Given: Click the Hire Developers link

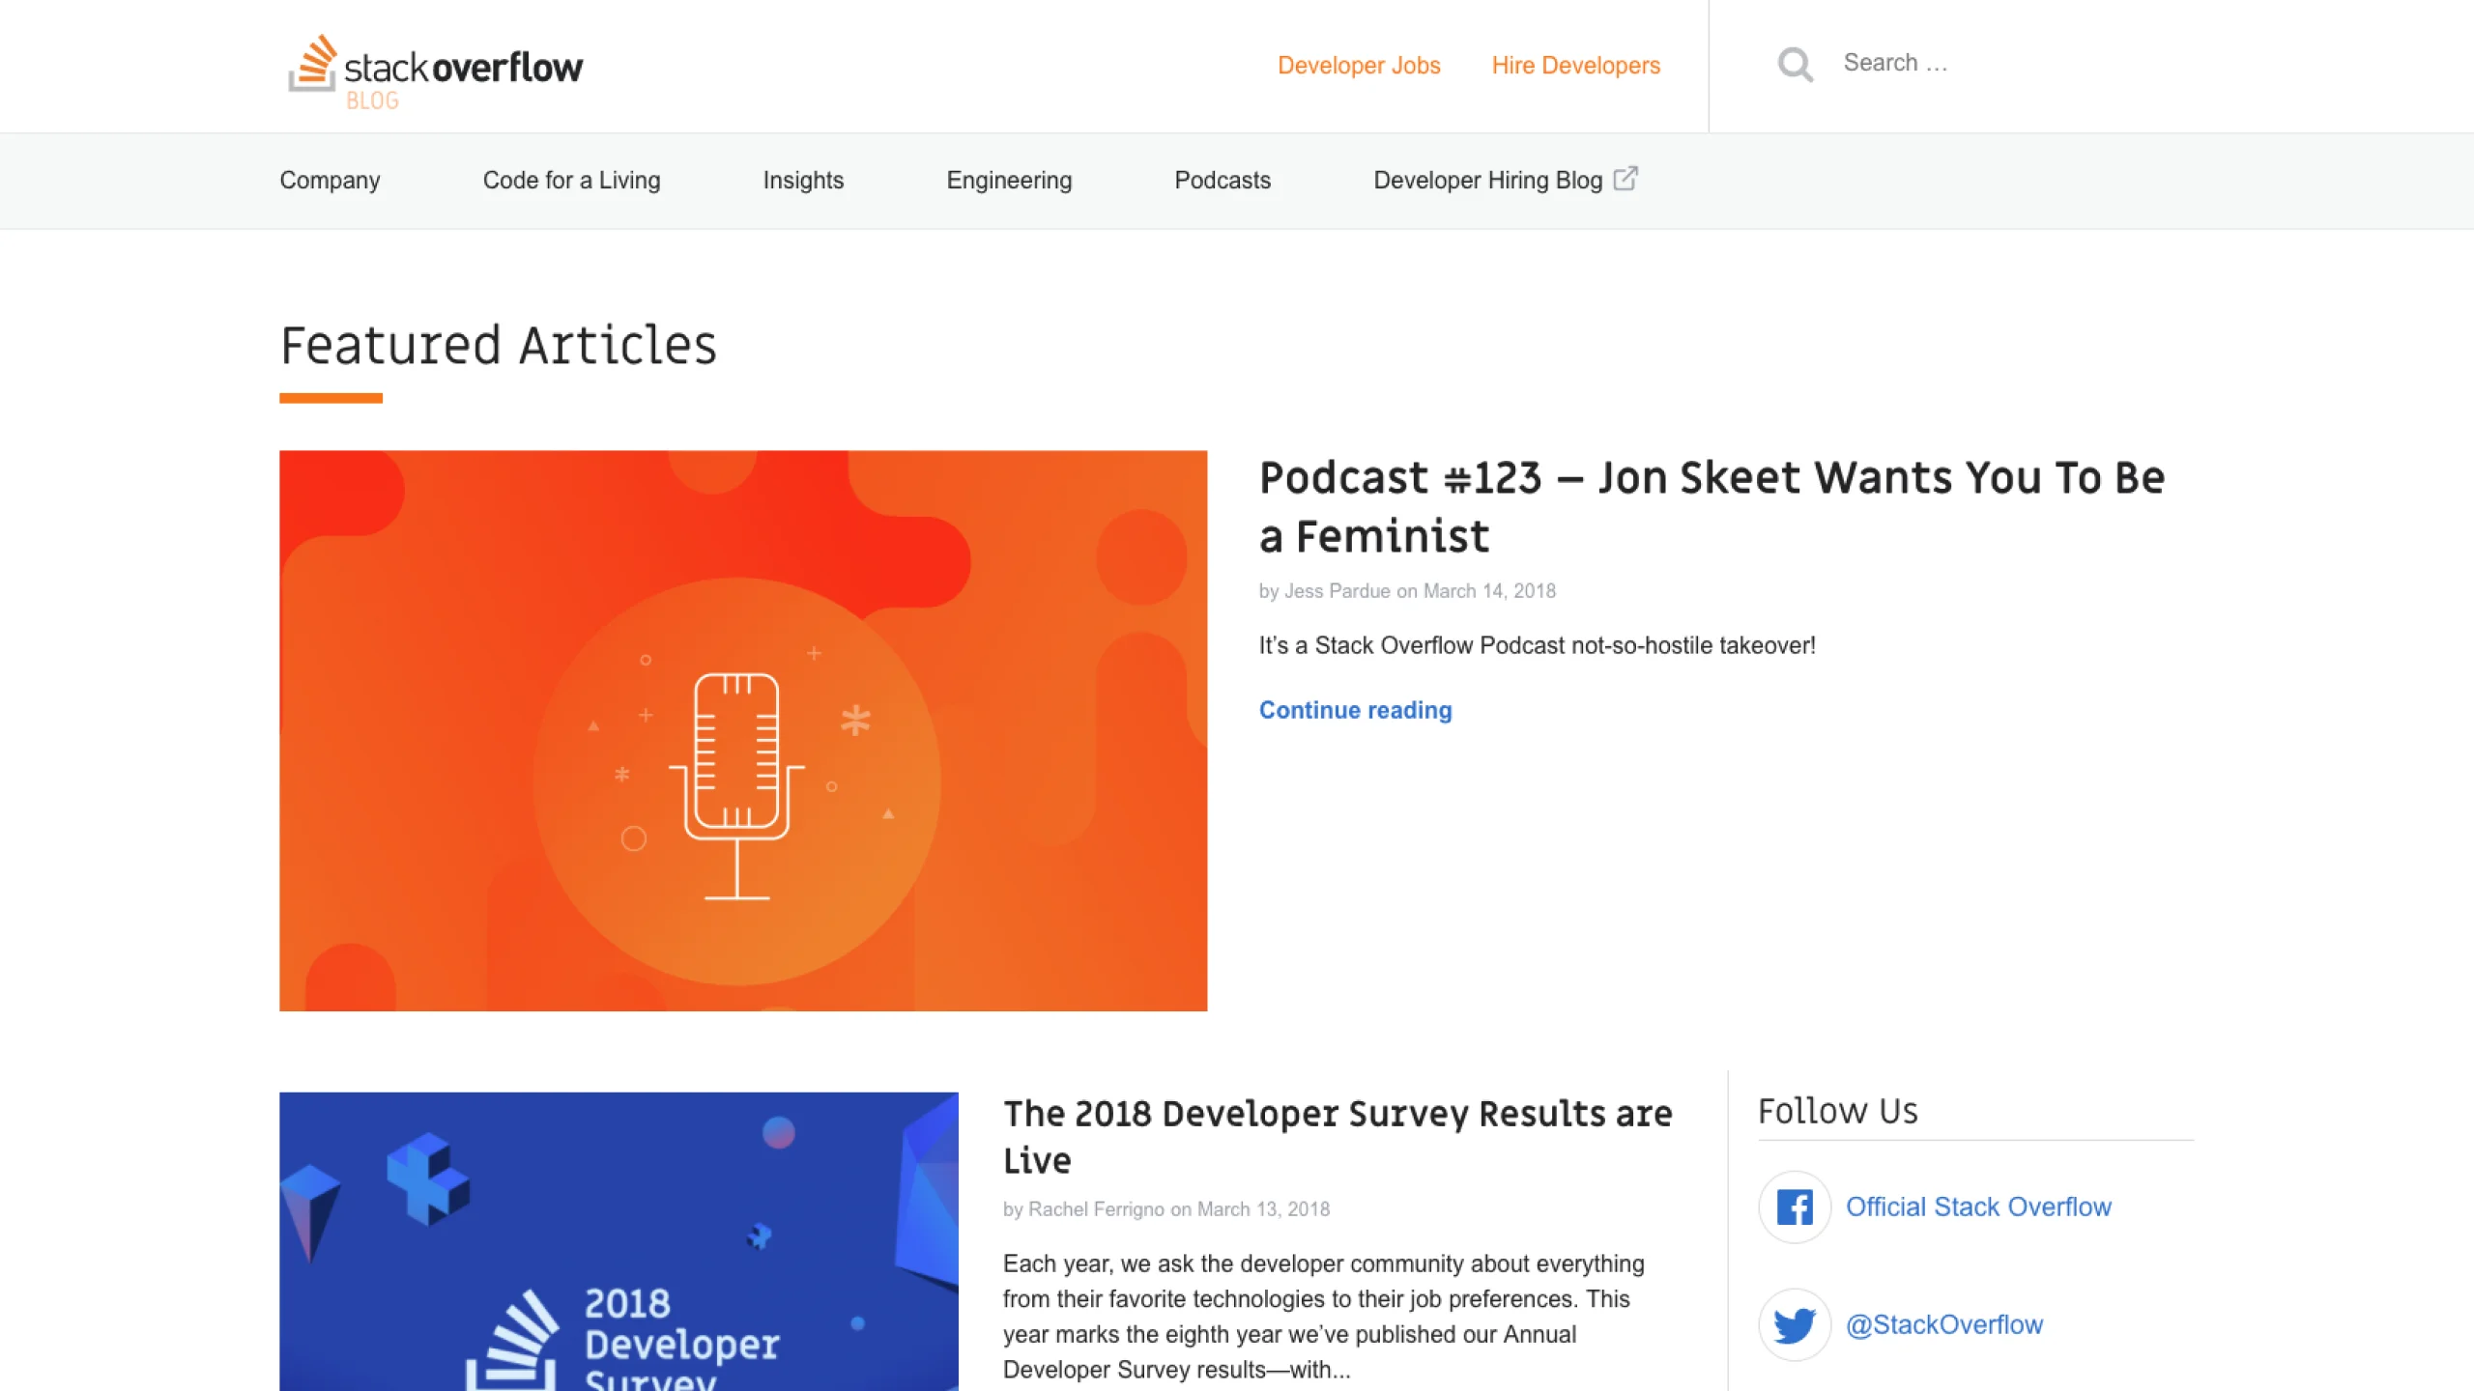Looking at the screenshot, I should click(x=1575, y=66).
